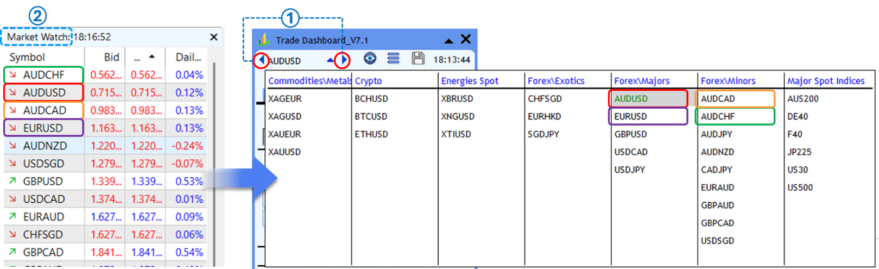Collapse the symbol list using the small up triangle

click(x=331, y=60)
